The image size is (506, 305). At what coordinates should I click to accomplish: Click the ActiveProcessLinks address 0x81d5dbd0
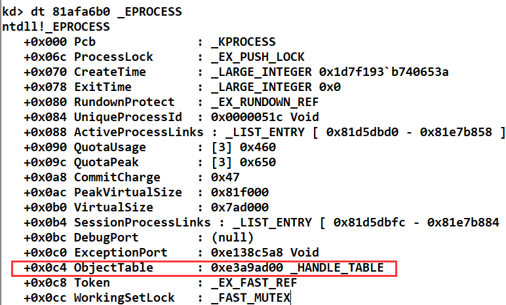coord(362,132)
